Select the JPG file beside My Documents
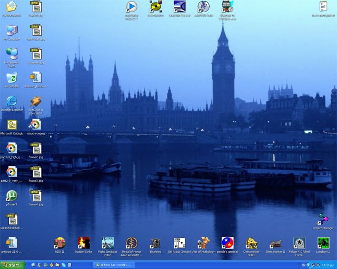The height and width of the screenshot is (269, 337). (36, 7)
